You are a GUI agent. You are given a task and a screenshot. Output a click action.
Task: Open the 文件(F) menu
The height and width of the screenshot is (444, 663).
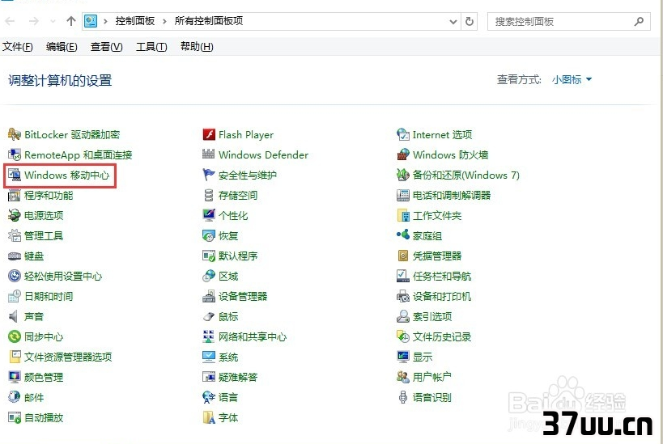pyautogui.click(x=17, y=46)
